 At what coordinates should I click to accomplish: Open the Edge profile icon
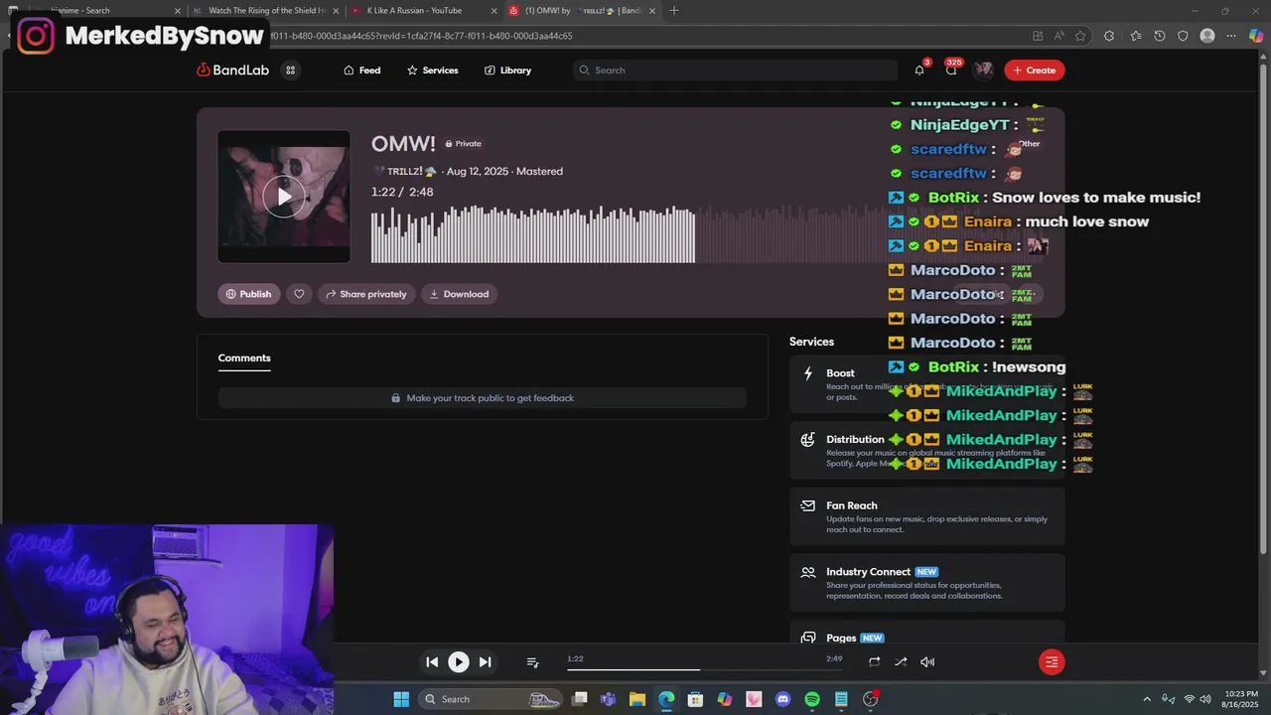pyautogui.click(x=1207, y=36)
